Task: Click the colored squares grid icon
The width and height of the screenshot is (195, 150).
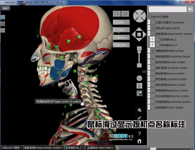Action: tap(139, 93)
